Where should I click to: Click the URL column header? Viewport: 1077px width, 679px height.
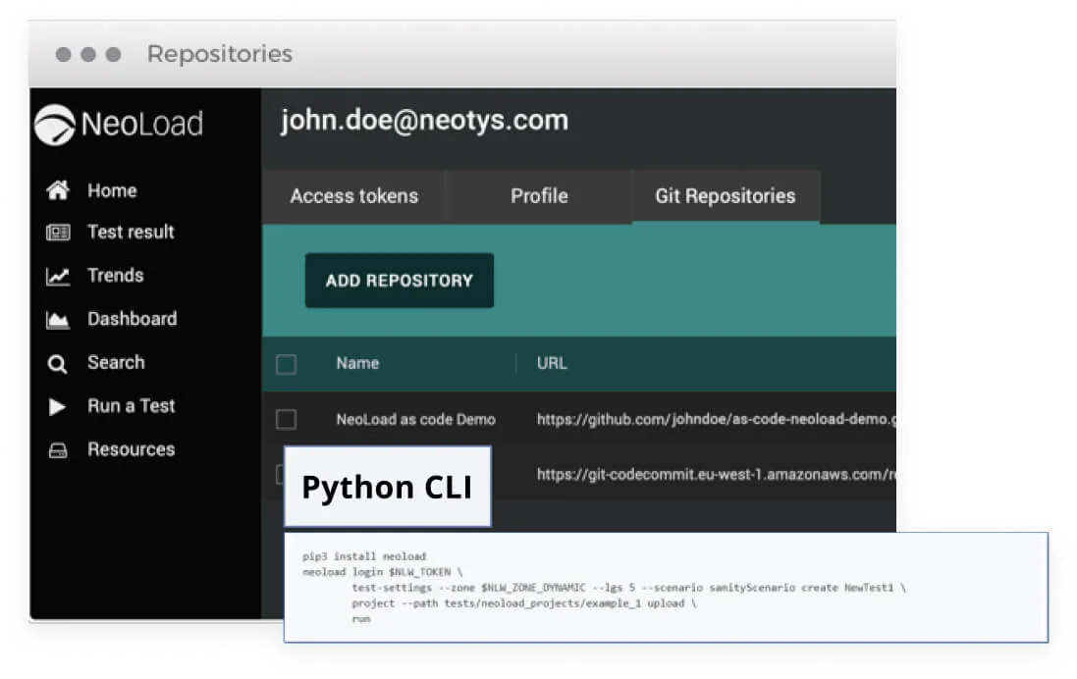click(552, 364)
